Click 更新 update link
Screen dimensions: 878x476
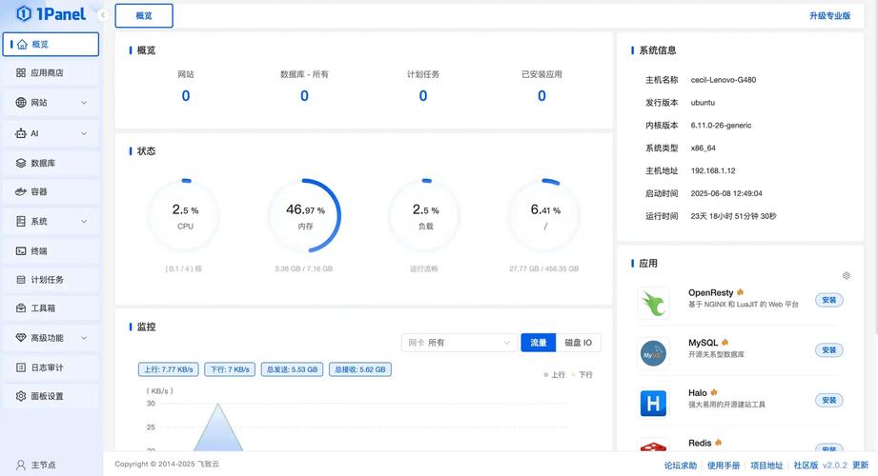coord(860,466)
